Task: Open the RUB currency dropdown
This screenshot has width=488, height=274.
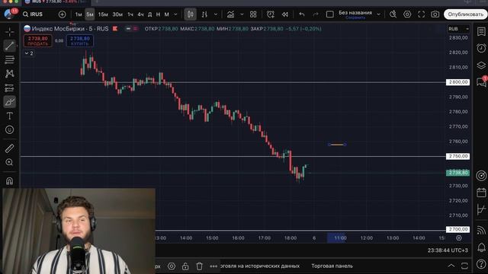Action: (x=458, y=29)
